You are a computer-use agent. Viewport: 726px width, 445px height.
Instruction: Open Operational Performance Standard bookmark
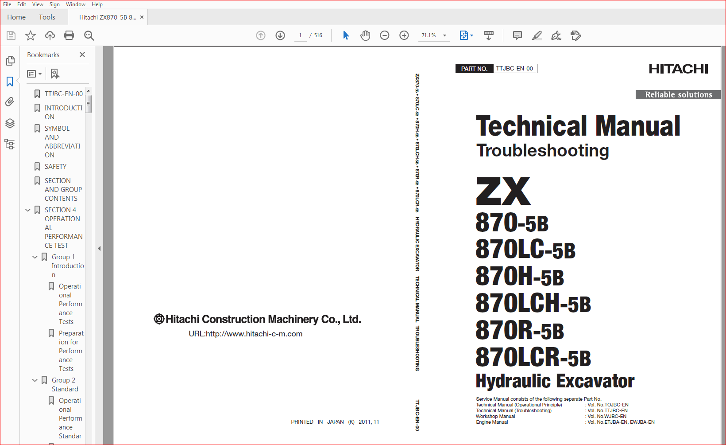(70, 418)
